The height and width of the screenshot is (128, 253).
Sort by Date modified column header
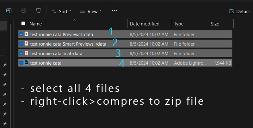pos(145,24)
